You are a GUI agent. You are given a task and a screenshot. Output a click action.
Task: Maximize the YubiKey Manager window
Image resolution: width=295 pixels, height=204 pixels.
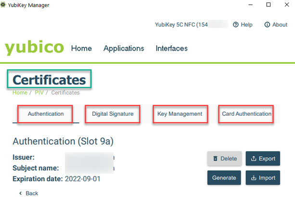269,5
